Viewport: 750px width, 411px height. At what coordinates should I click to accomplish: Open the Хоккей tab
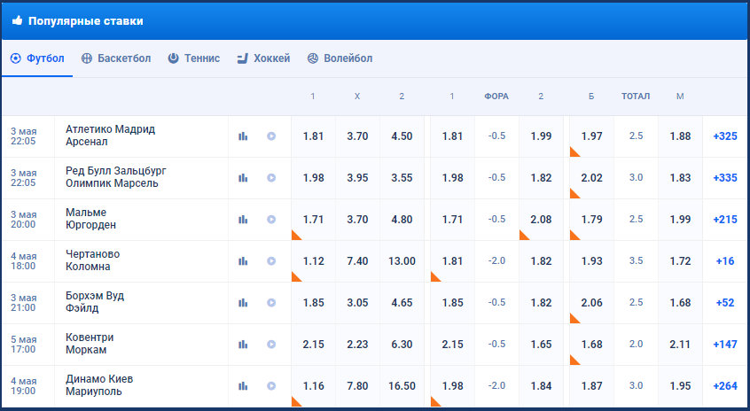pos(263,58)
